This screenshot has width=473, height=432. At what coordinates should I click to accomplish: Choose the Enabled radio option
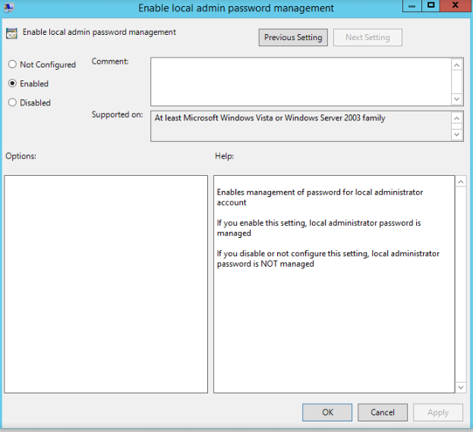click(x=12, y=83)
